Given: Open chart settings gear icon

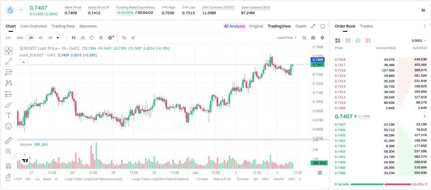Looking at the screenshot, I should (322, 38).
